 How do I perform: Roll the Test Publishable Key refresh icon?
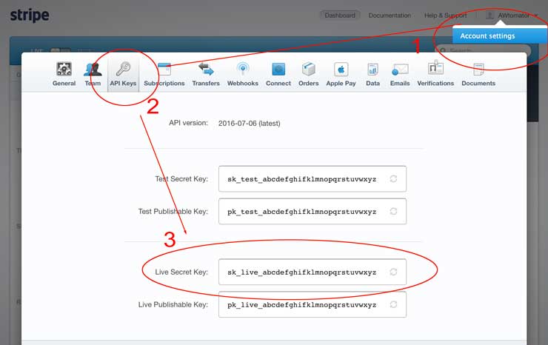point(393,211)
